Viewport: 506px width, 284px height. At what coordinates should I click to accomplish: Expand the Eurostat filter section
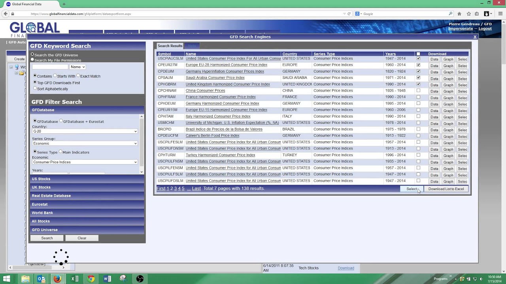pyautogui.click(x=87, y=204)
